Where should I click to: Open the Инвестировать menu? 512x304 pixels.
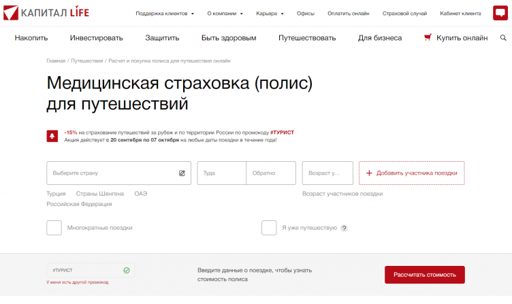(x=96, y=38)
